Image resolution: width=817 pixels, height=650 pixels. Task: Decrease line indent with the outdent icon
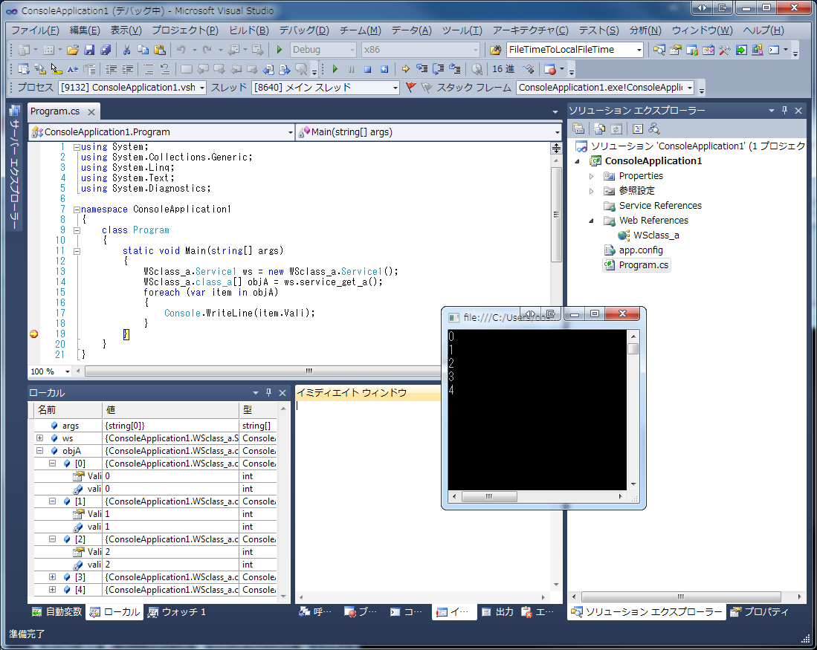tap(111, 69)
